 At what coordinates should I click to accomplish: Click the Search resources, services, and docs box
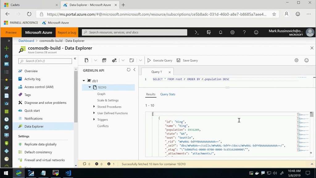coord(135,32)
